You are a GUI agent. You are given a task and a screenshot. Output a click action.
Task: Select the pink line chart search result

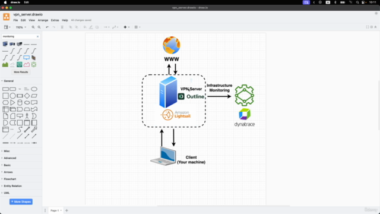(x=27, y=65)
